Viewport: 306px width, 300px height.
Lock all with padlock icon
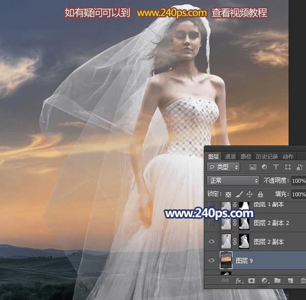(x=260, y=194)
